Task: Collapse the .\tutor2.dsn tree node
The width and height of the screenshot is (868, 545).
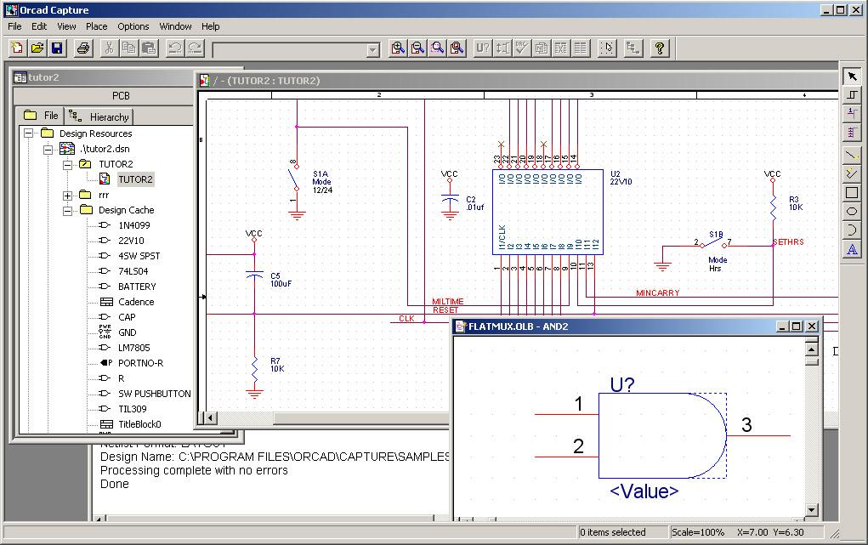Action: (48, 149)
